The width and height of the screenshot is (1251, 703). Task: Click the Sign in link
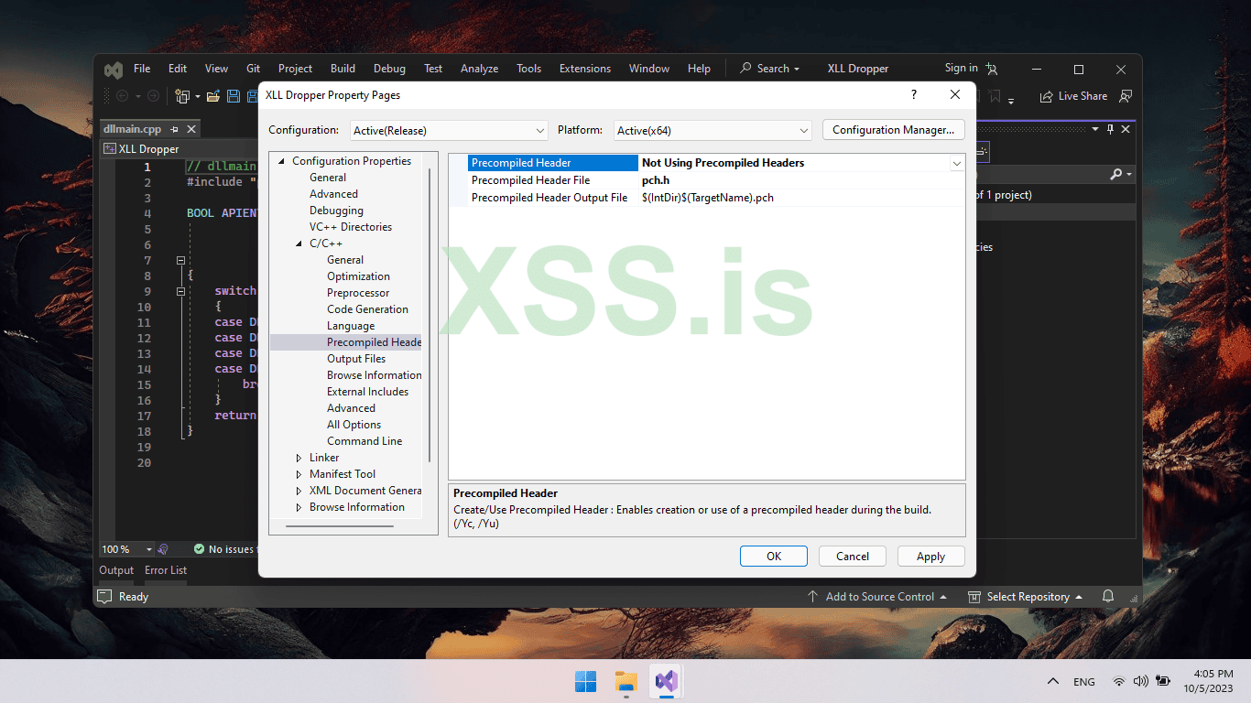[x=962, y=68]
